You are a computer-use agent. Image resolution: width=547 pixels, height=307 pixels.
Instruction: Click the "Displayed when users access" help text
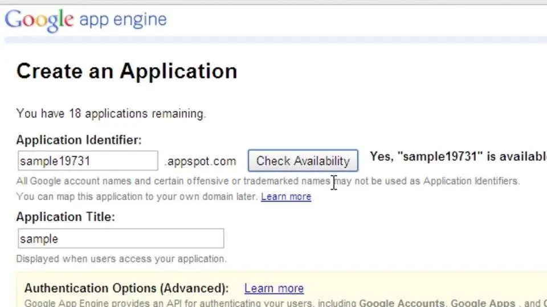click(x=121, y=259)
